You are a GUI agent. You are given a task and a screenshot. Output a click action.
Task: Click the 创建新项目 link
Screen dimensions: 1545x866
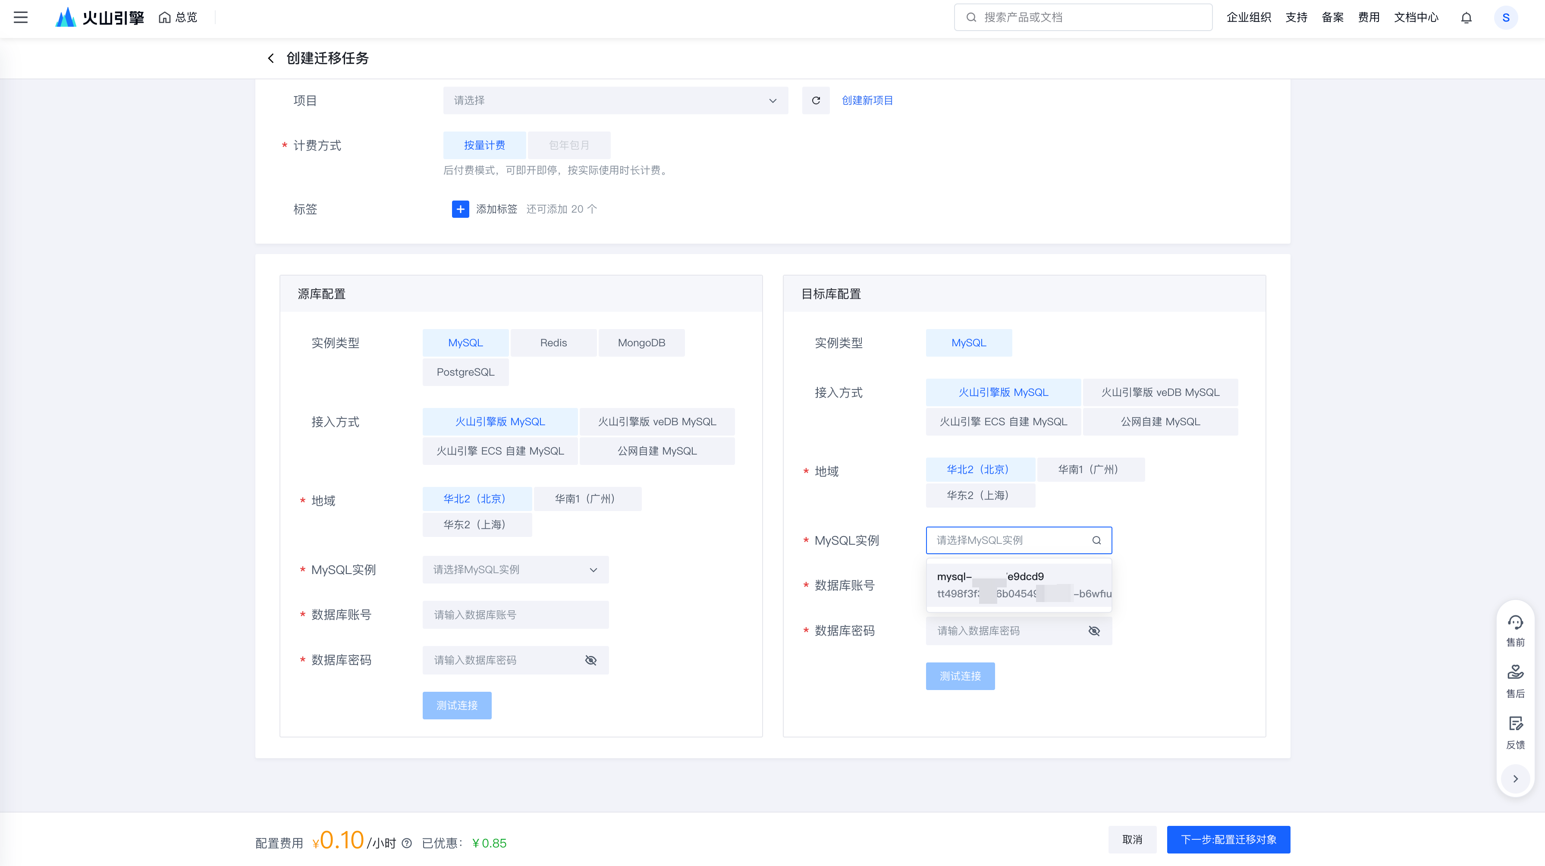click(x=867, y=101)
